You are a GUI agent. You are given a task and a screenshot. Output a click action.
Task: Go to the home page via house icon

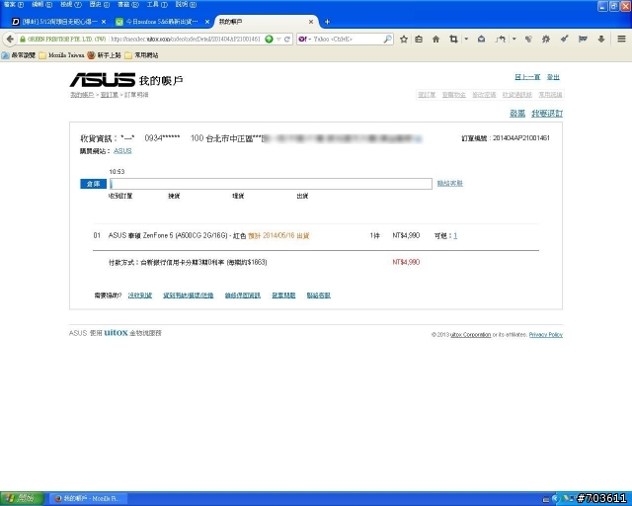click(x=435, y=40)
